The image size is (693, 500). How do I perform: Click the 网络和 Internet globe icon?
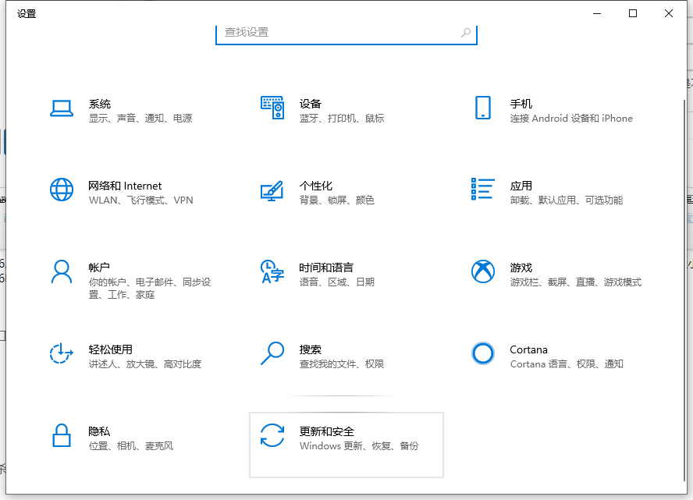pos(62,190)
